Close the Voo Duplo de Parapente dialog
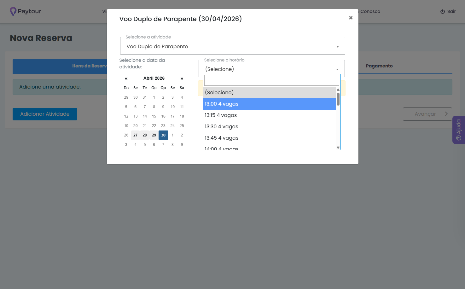This screenshot has height=289, width=465. (351, 18)
